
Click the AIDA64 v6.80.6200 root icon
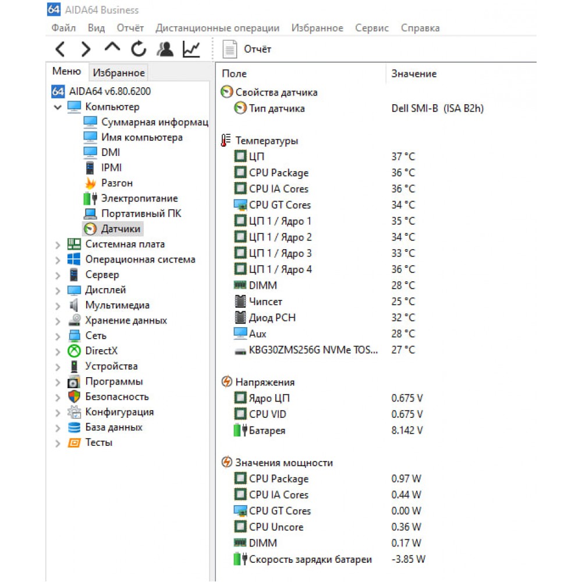58,91
